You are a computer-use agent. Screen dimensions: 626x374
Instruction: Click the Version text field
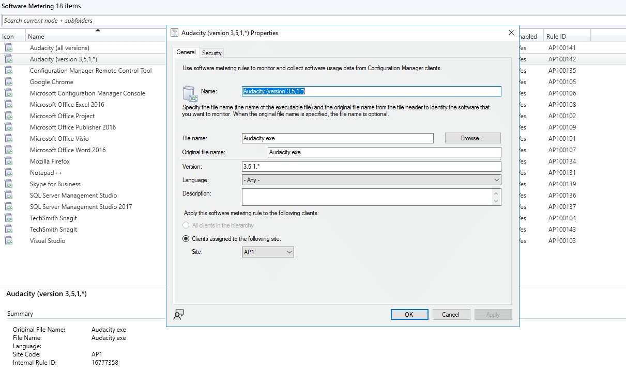(371, 167)
